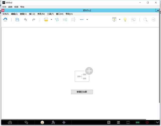Add a relationship with the curved arrows icon

57,20
